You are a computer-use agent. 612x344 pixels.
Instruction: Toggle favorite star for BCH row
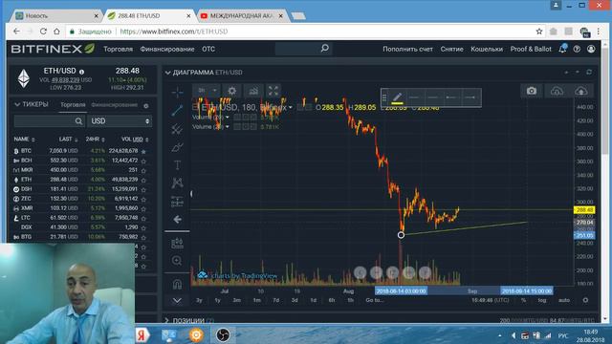click(x=143, y=161)
